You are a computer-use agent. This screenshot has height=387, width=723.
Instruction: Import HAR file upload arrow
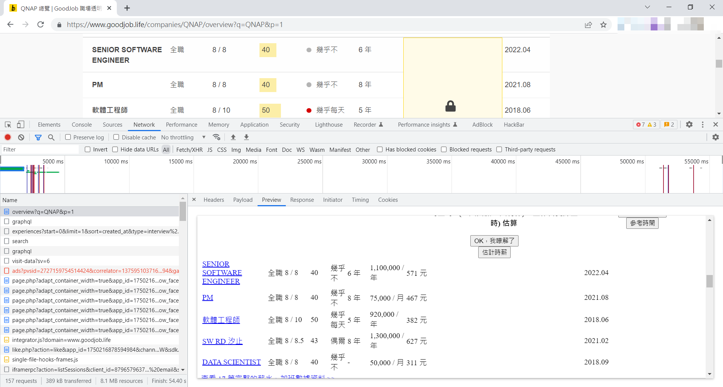233,137
